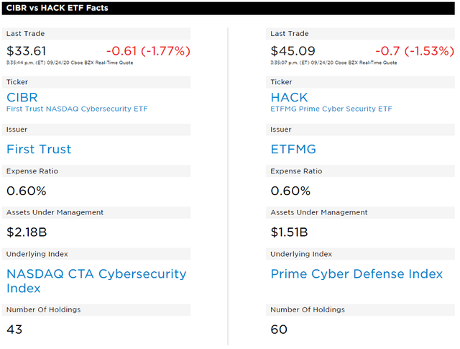Click the HACK last trade price $45.09
The width and height of the screenshot is (460, 349).
pyautogui.click(x=293, y=51)
